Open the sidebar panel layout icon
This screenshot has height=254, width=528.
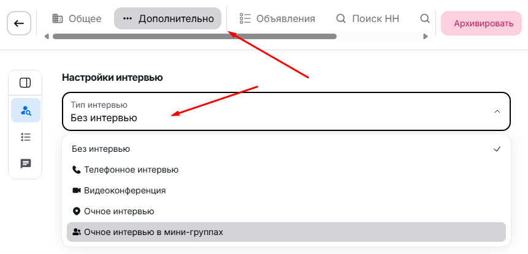click(x=26, y=83)
